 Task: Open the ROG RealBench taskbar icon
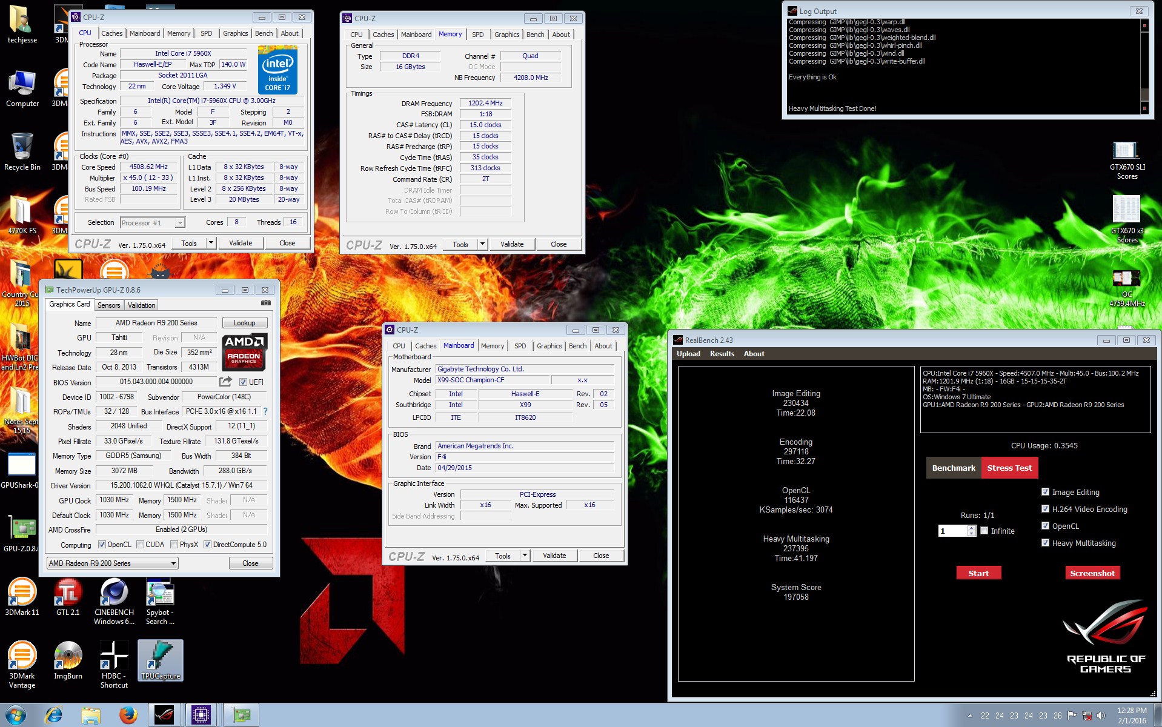[164, 715]
